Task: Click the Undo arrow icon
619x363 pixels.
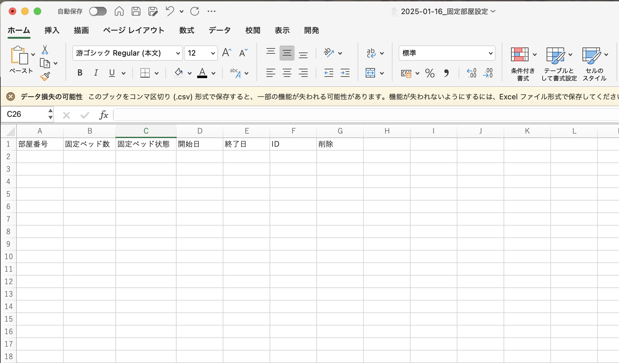Action: tap(170, 12)
